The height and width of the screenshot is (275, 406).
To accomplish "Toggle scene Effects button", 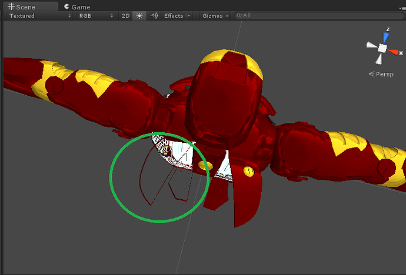I will coord(174,16).
